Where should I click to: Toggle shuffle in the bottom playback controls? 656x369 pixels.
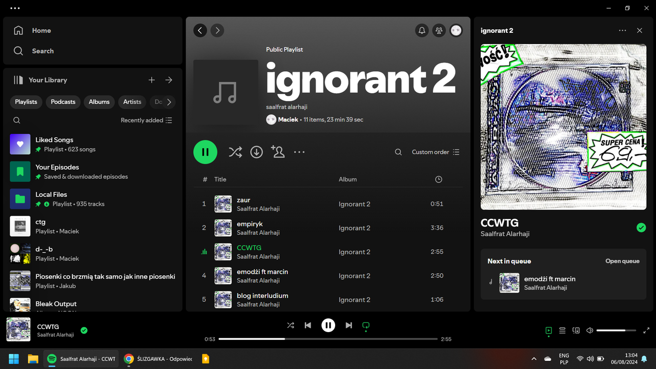tap(291, 325)
